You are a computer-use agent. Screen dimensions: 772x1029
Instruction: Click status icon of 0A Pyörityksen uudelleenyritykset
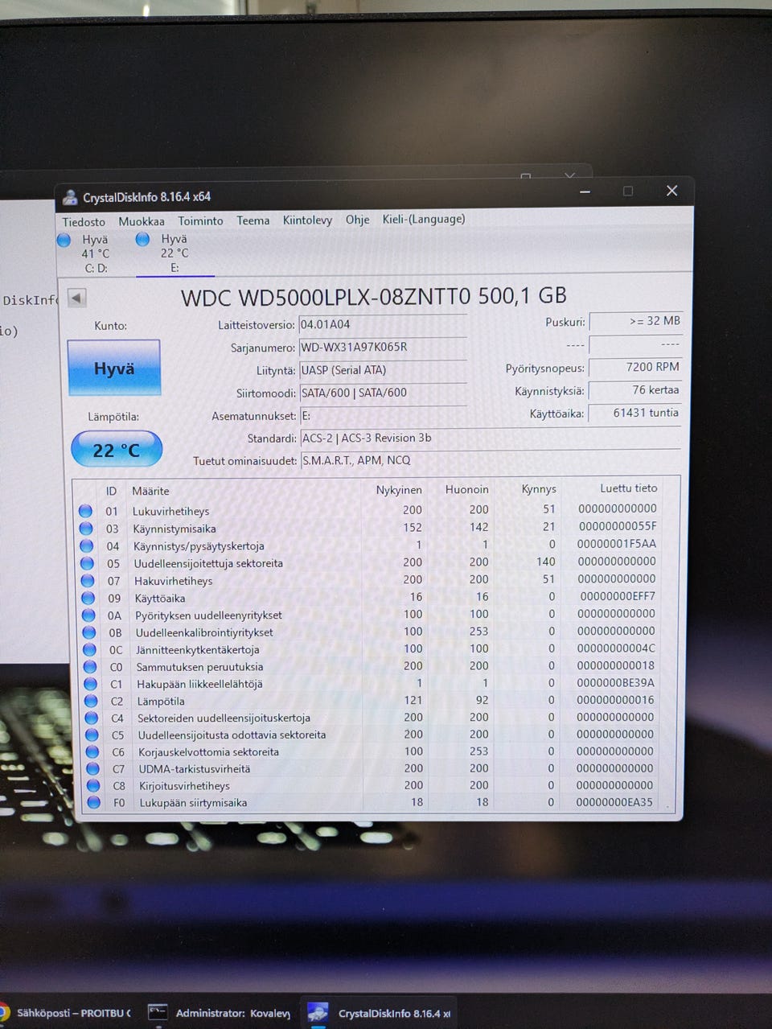88,615
